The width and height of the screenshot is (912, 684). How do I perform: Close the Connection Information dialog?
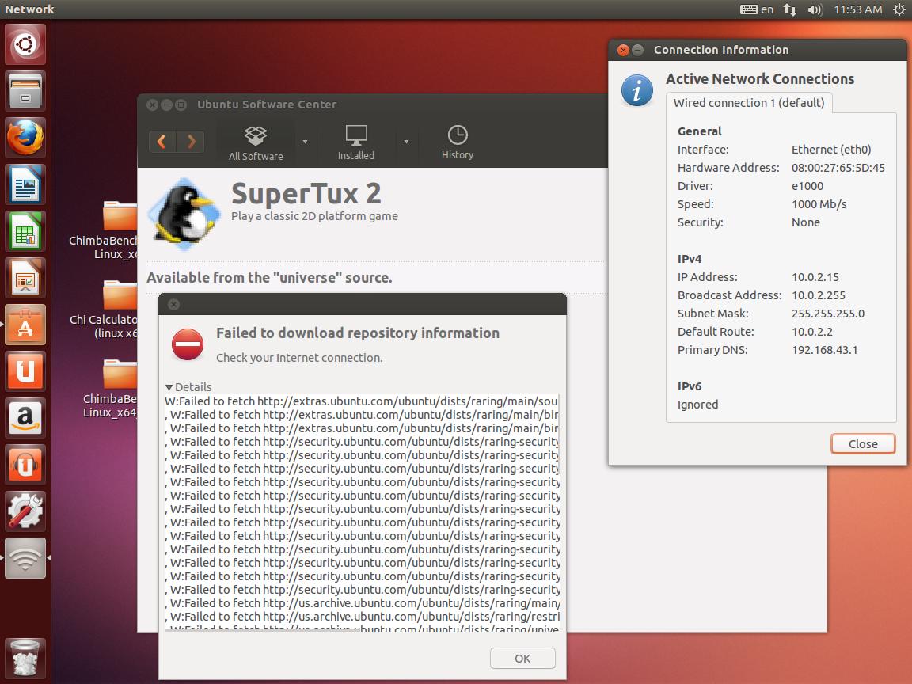863,444
